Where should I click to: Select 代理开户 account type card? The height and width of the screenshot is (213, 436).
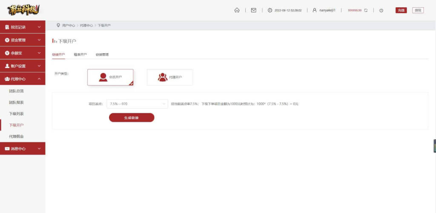coord(169,77)
